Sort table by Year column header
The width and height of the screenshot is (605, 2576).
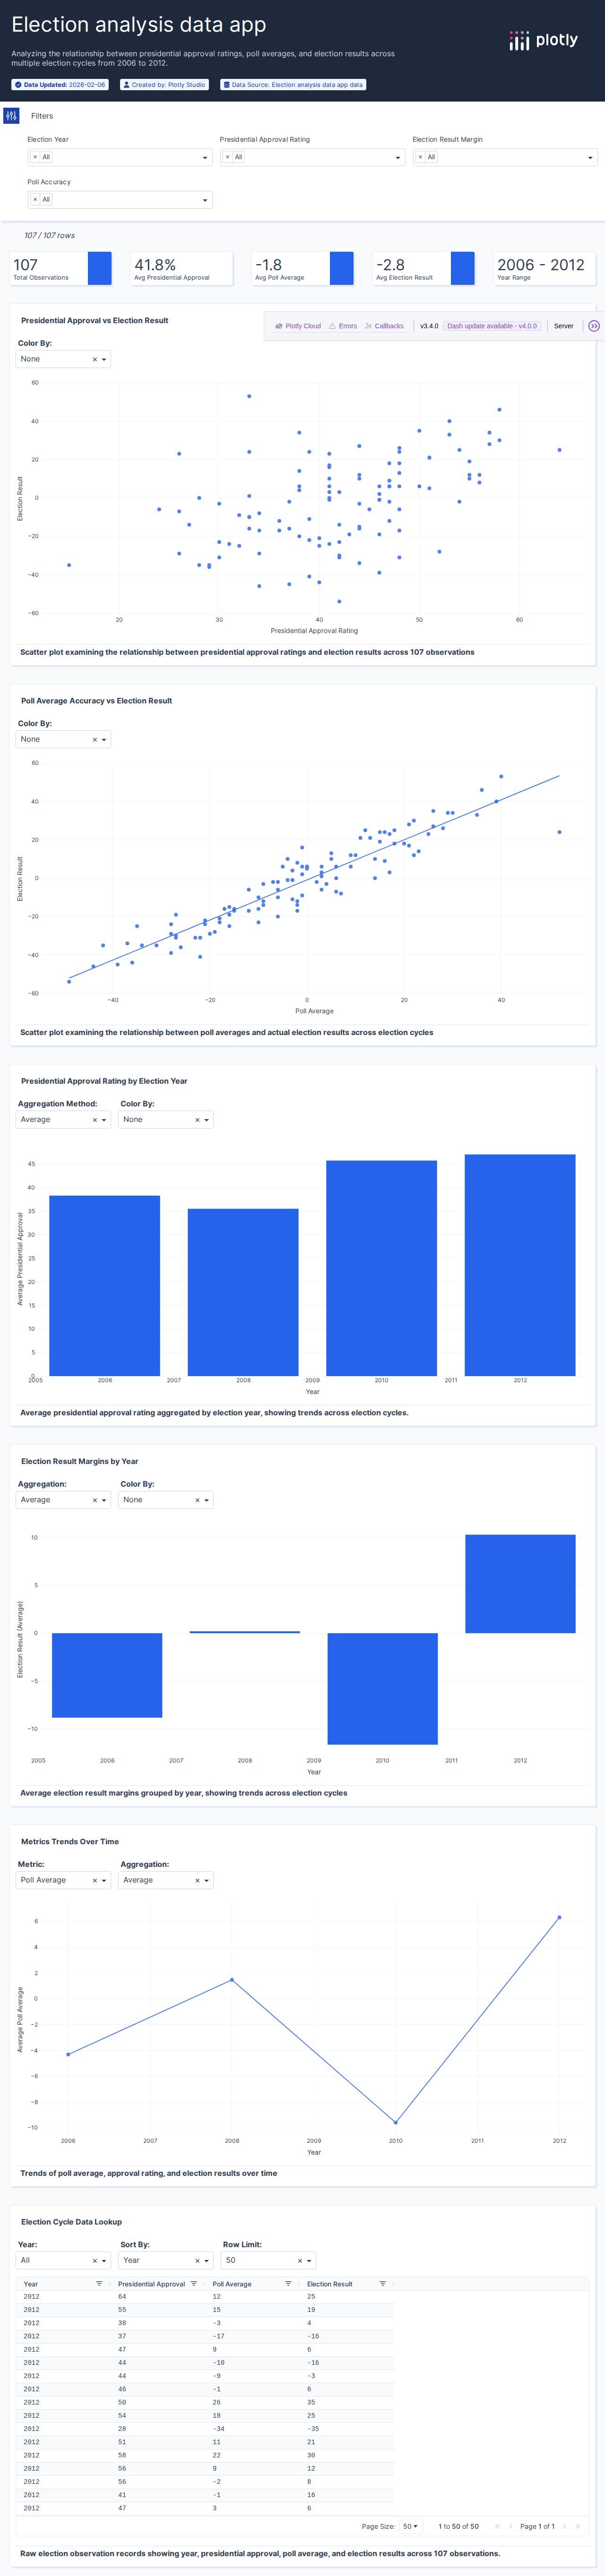pyautogui.click(x=31, y=2284)
